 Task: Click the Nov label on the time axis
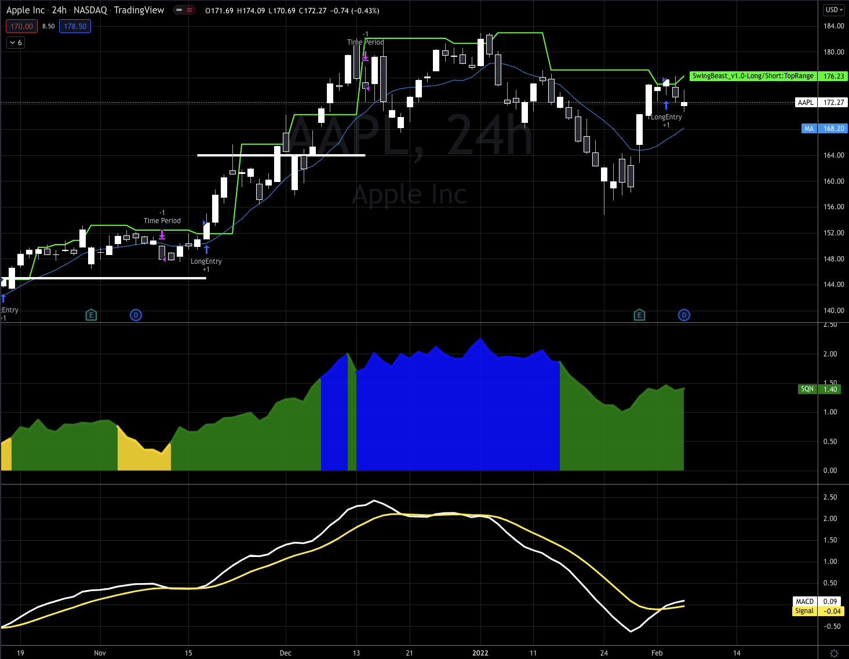[100, 653]
